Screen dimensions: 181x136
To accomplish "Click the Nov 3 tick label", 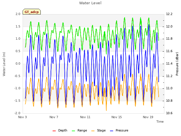I will [22, 117].
